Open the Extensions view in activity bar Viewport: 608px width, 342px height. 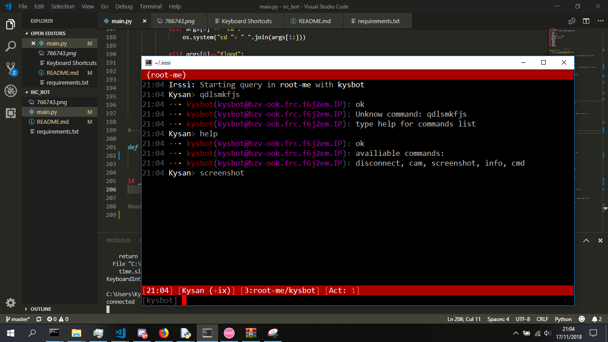(11, 113)
